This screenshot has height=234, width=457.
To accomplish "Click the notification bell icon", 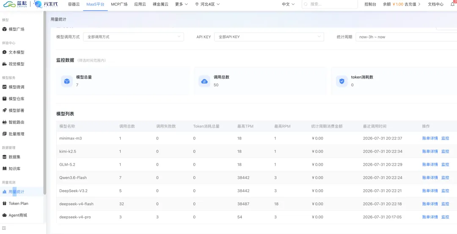I will click(x=453, y=4).
